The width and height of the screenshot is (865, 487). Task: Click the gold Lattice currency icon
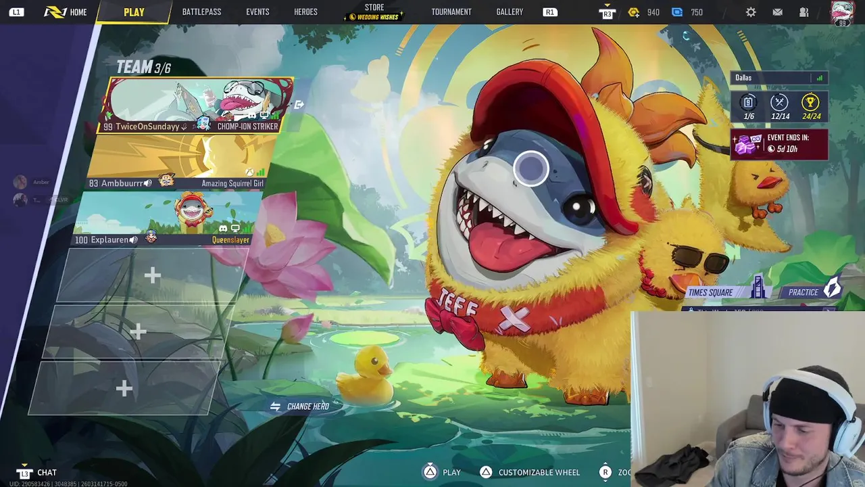[x=633, y=12]
